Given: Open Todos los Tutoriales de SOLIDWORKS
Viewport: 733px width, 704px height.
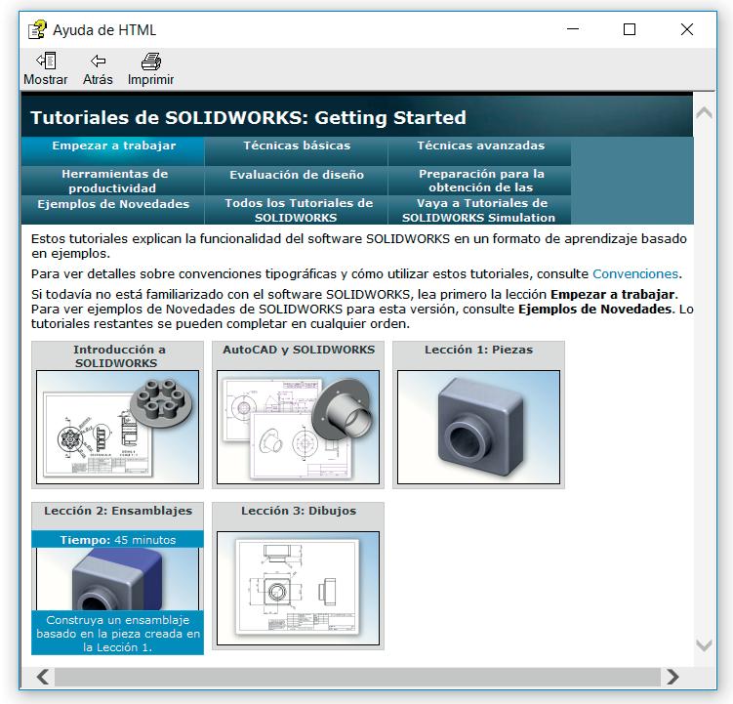Looking at the screenshot, I should [x=297, y=210].
